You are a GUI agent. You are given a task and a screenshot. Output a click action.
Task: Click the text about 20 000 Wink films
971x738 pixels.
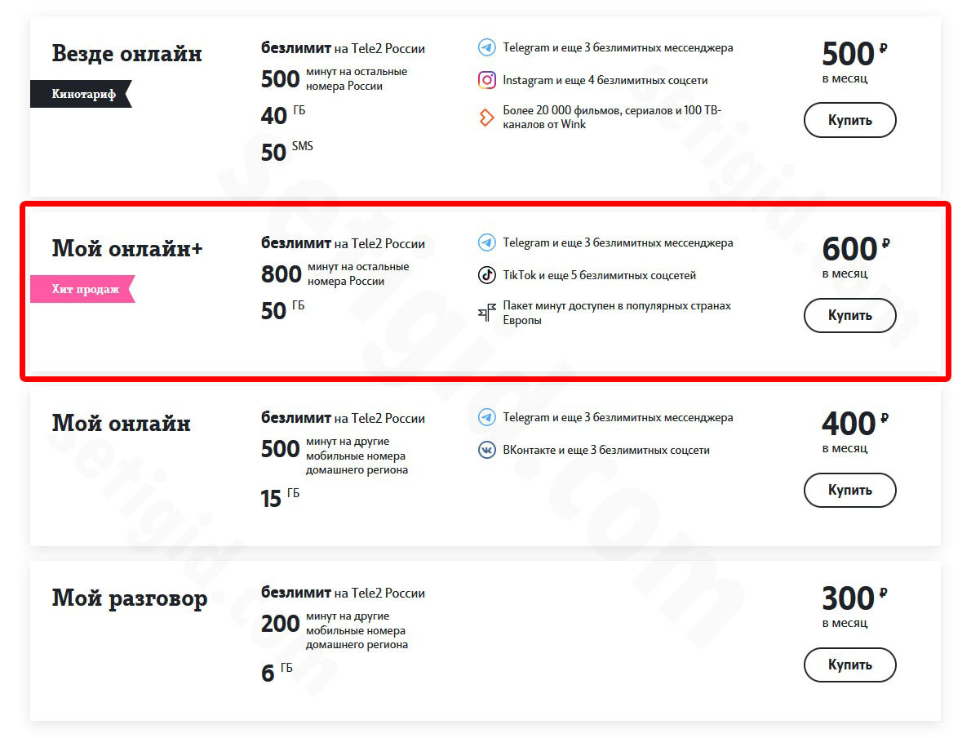(x=612, y=117)
